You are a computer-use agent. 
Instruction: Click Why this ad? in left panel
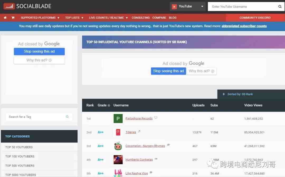[x=39, y=60]
